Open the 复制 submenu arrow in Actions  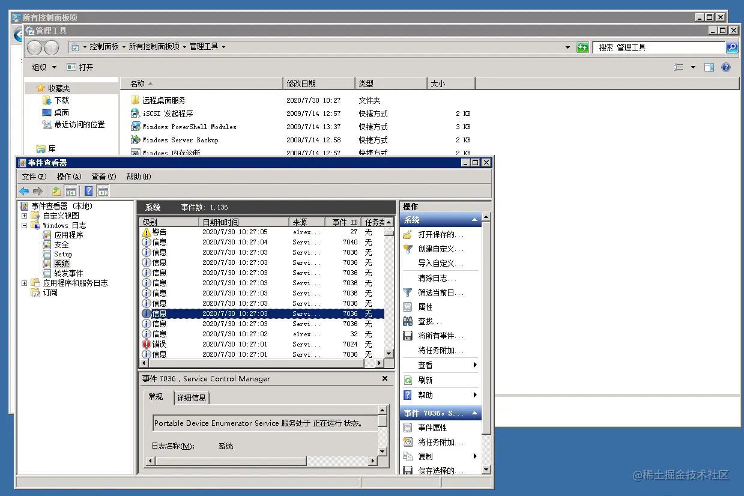(475, 456)
